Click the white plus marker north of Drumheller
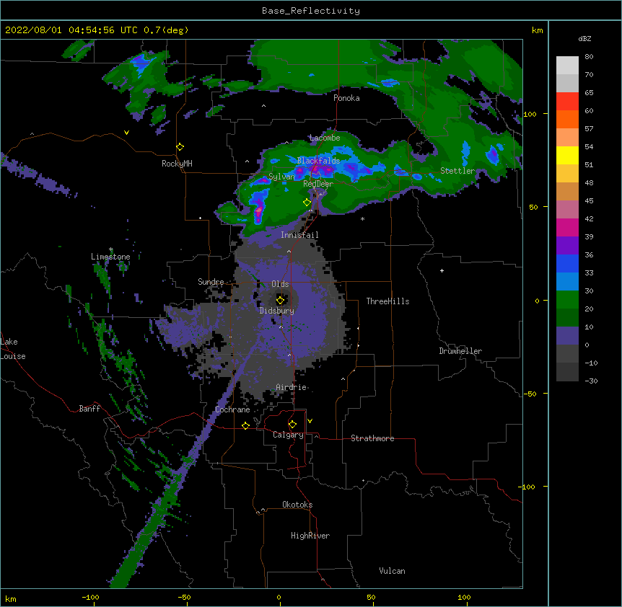622x607 pixels. click(x=442, y=270)
